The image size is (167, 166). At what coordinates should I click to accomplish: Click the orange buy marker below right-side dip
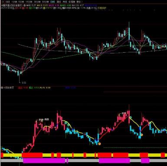click(x=142, y=135)
